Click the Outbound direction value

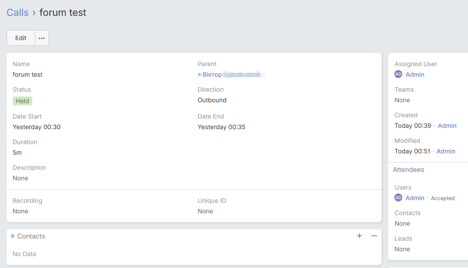pyautogui.click(x=212, y=100)
